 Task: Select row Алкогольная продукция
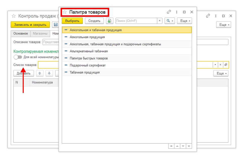coord(127,37)
